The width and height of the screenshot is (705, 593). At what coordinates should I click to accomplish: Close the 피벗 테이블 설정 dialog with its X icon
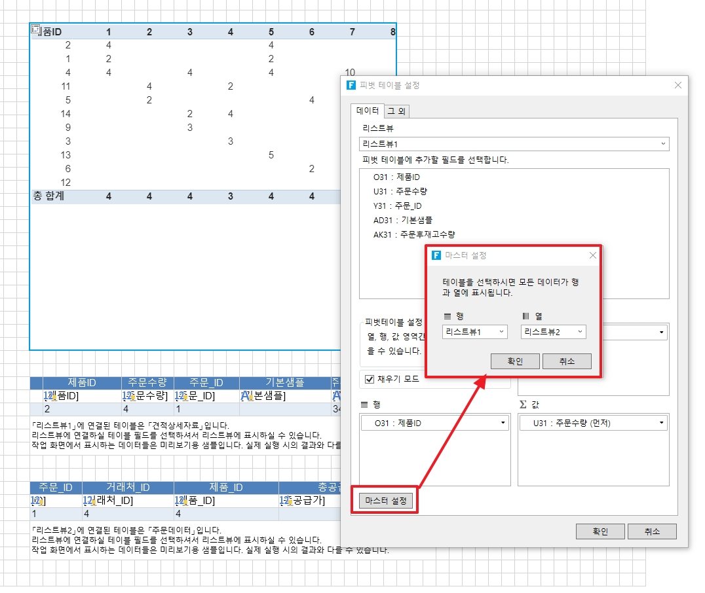tap(678, 85)
